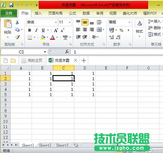Open the font name dropdown
The height and width of the screenshot is (153, 163).
coord(56,22)
